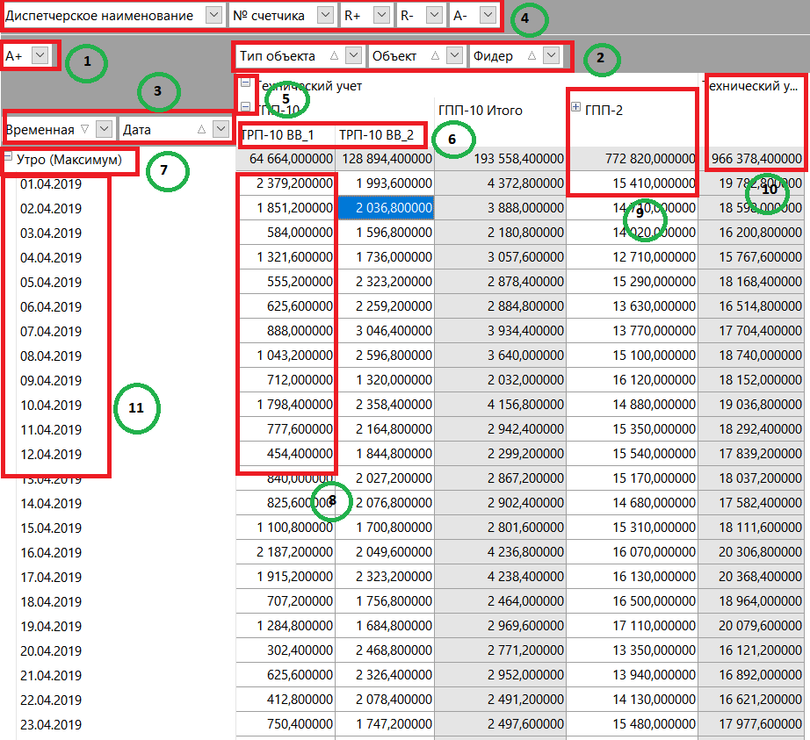Select the ГПП-10 Итого column header
The height and width of the screenshot is (740, 810).
click(x=480, y=111)
